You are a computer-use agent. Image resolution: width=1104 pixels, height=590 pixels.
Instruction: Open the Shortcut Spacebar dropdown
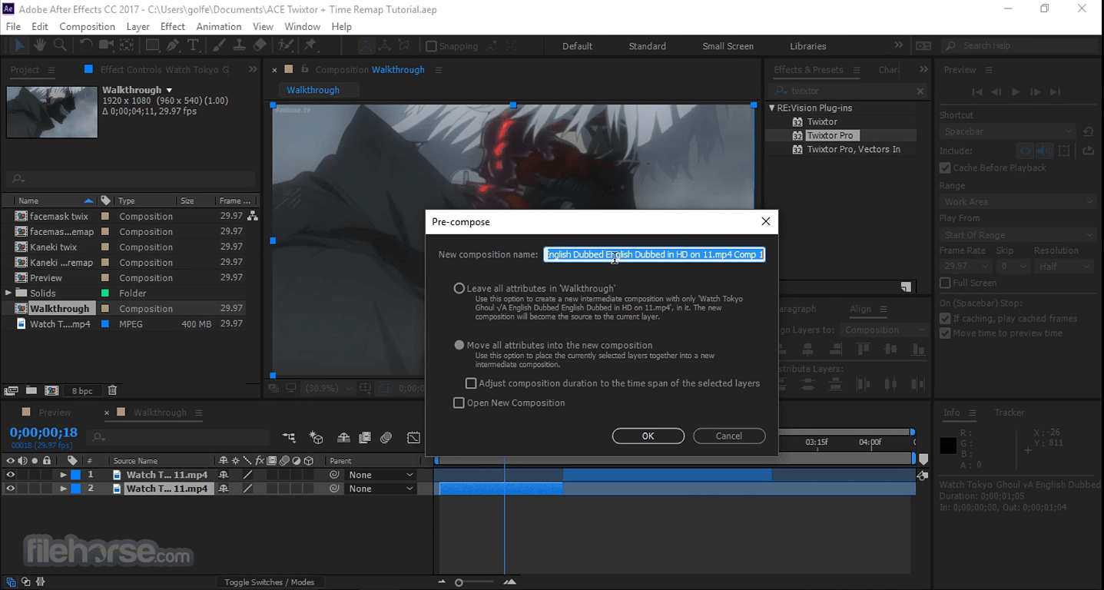[x=1007, y=131]
